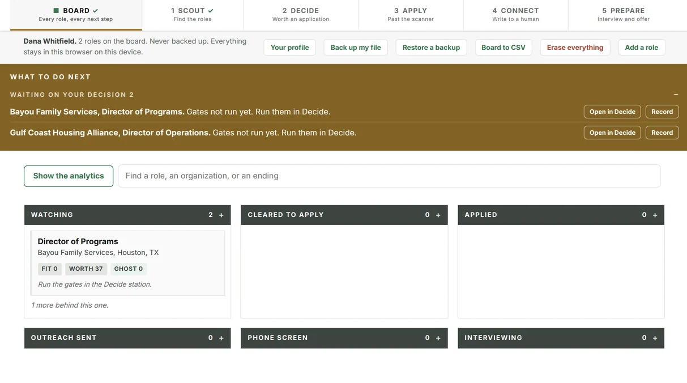Screen dimensions: 687x383
Task: Switch to the Board tab
Action: pos(76,15)
